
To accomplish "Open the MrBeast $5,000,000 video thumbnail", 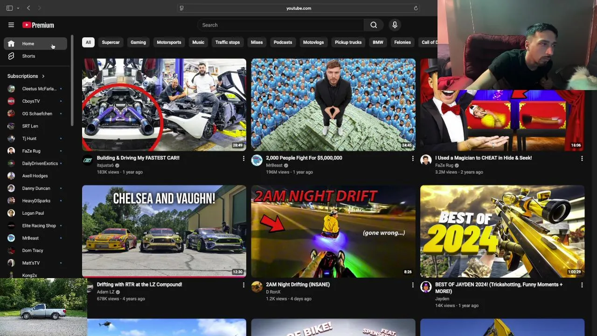I will [x=333, y=105].
